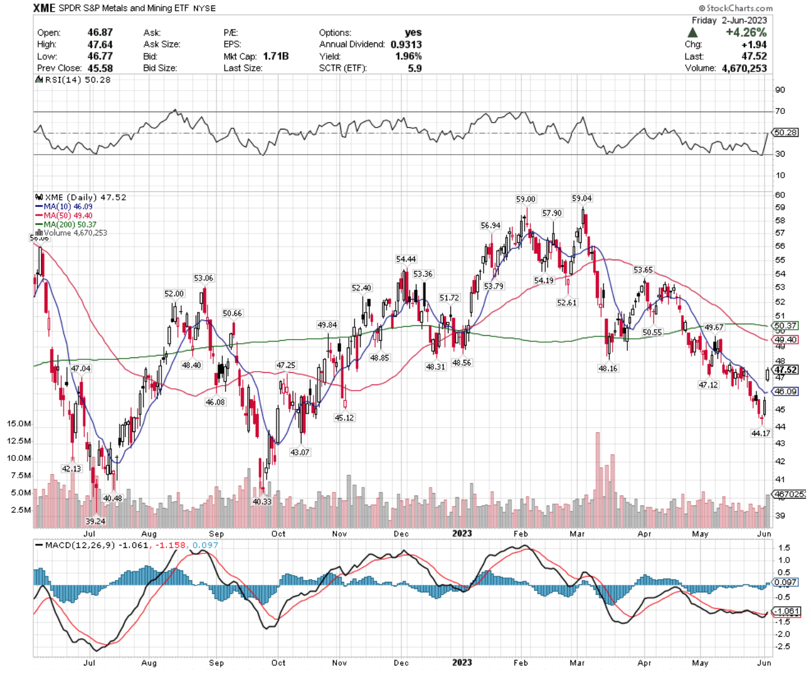Click the volume bars icon in the legend
Viewport: 811px width, 673px height.
pyautogui.click(x=39, y=233)
